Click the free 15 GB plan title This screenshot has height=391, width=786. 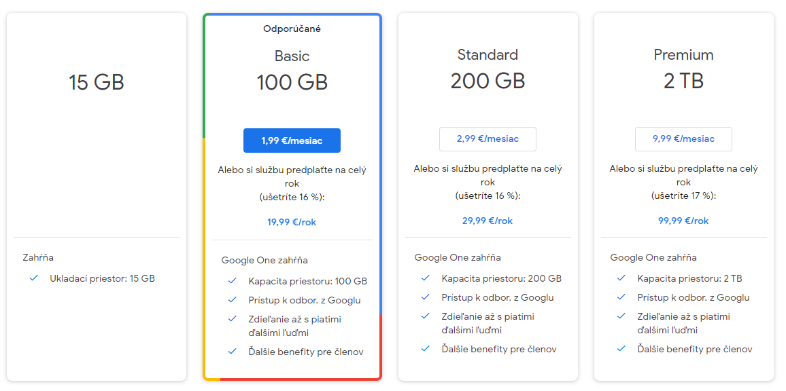pos(97,83)
